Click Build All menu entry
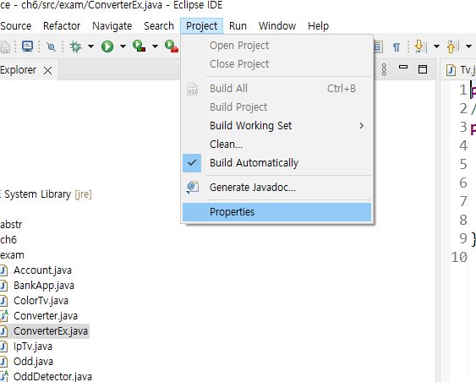476x382 pixels. pyautogui.click(x=276, y=89)
